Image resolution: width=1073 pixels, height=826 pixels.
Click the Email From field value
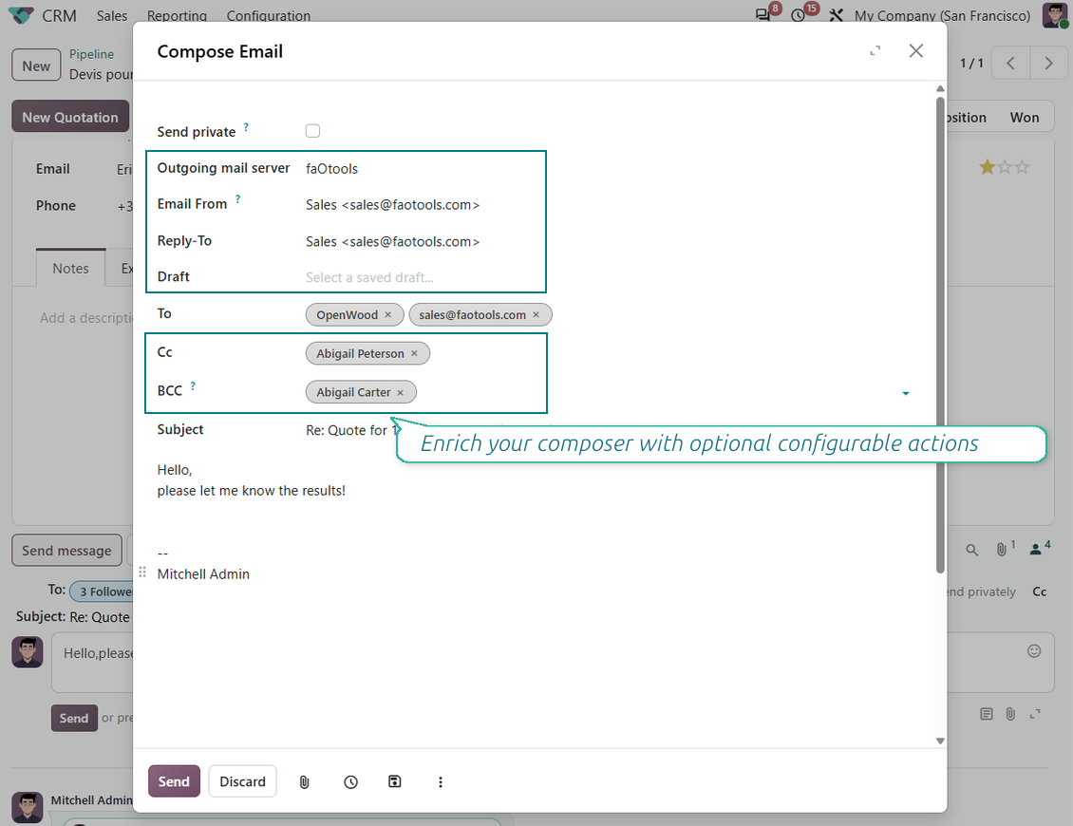[392, 205]
